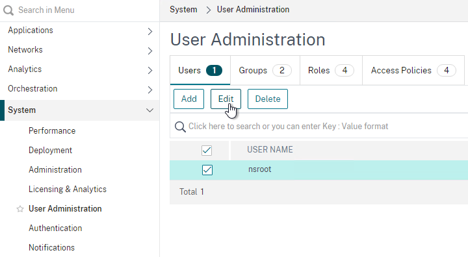Mark User Administration as favorite star
This screenshot has height=257, width=468.
pyautogui.click(x=20, y=209)
